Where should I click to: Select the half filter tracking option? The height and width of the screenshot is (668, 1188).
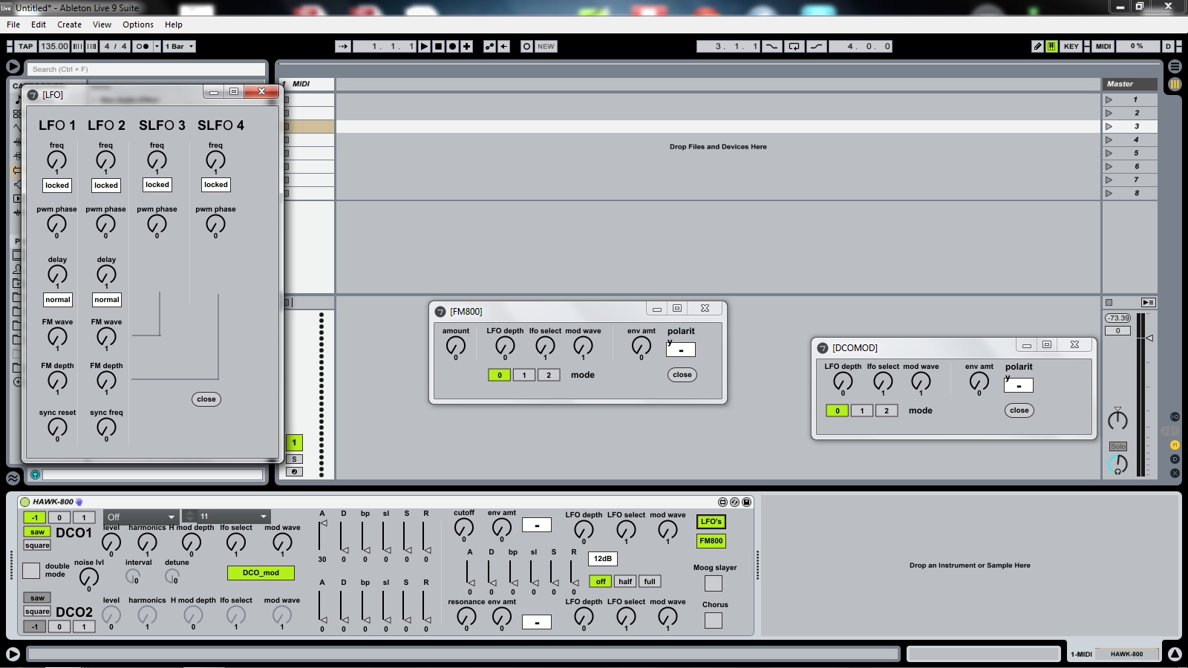click(x=625, y=582)
